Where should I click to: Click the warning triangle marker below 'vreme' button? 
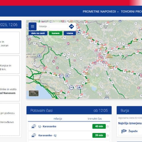coord(79,32)
